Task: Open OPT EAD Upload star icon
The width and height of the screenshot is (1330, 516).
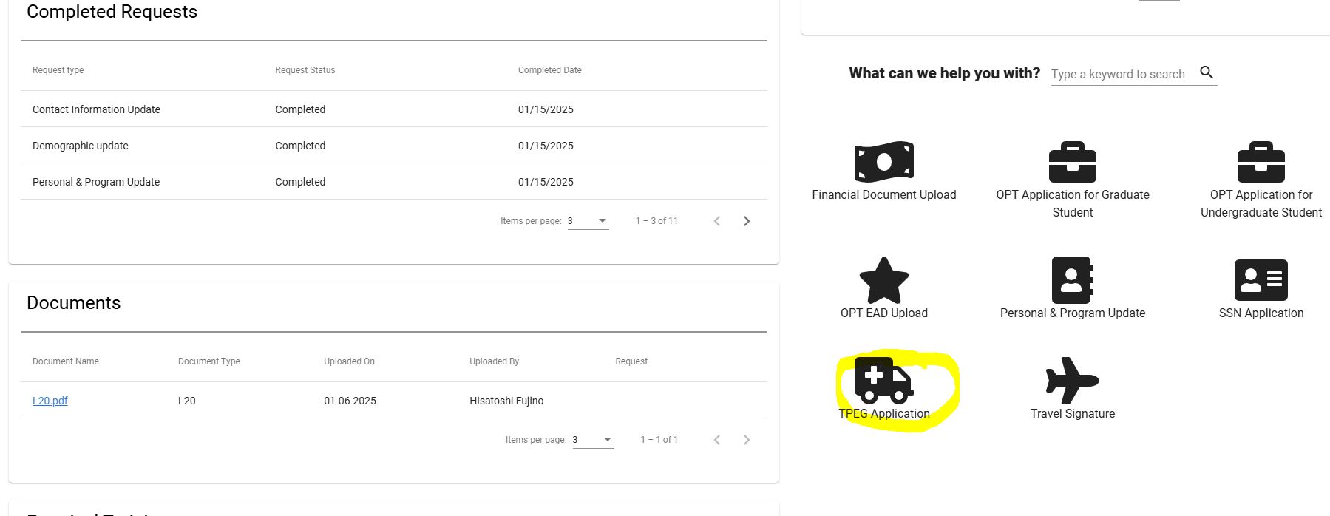Action: [x=883, y=280]
